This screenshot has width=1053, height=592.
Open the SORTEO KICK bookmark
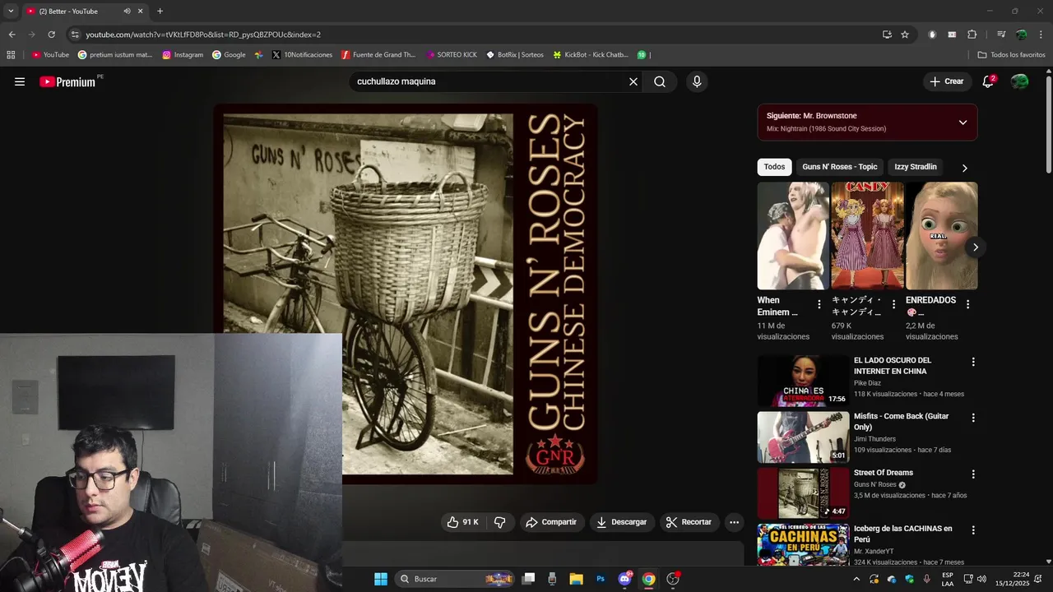coord(452,55)
